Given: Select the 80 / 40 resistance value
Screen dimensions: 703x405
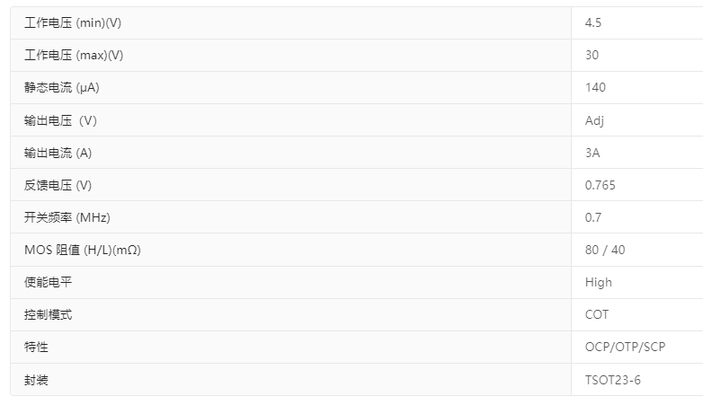Looking at the screenshot, I should tap(605, 250).
